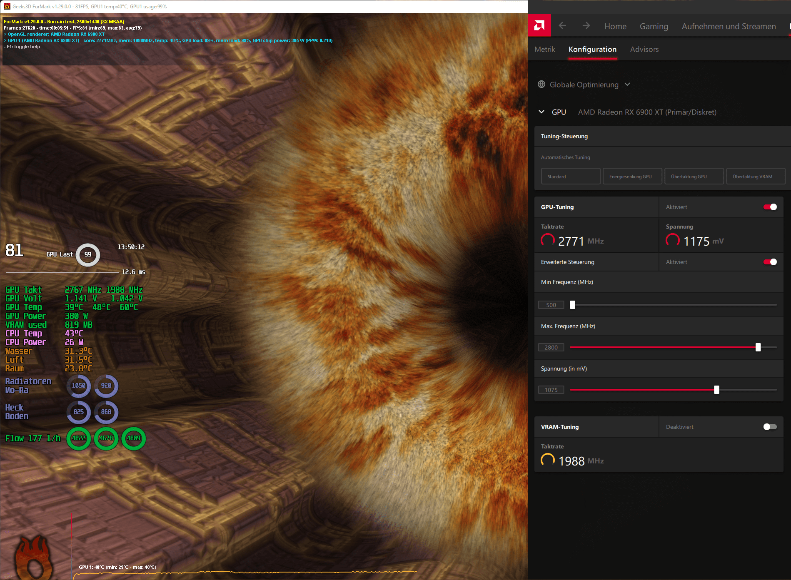Click the AMD Radeon RX 6900 XT label
Image resolution: width=791 pixels, height=580 pixels.
point(647,112)
